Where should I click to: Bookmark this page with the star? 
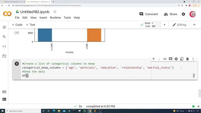pyautogui.click(x=182, y=6)
